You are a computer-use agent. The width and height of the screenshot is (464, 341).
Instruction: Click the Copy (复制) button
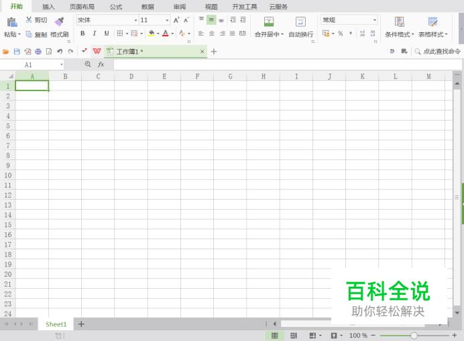[36, 34]
